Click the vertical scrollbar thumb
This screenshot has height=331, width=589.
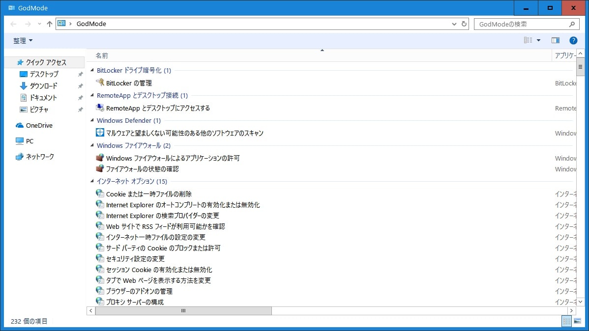click(580, 67)
